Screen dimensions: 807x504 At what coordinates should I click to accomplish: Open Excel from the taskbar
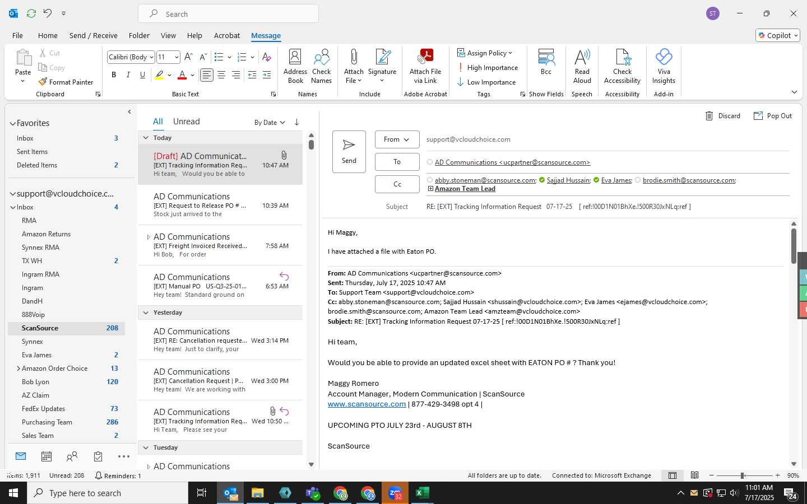tap(423, 493)
